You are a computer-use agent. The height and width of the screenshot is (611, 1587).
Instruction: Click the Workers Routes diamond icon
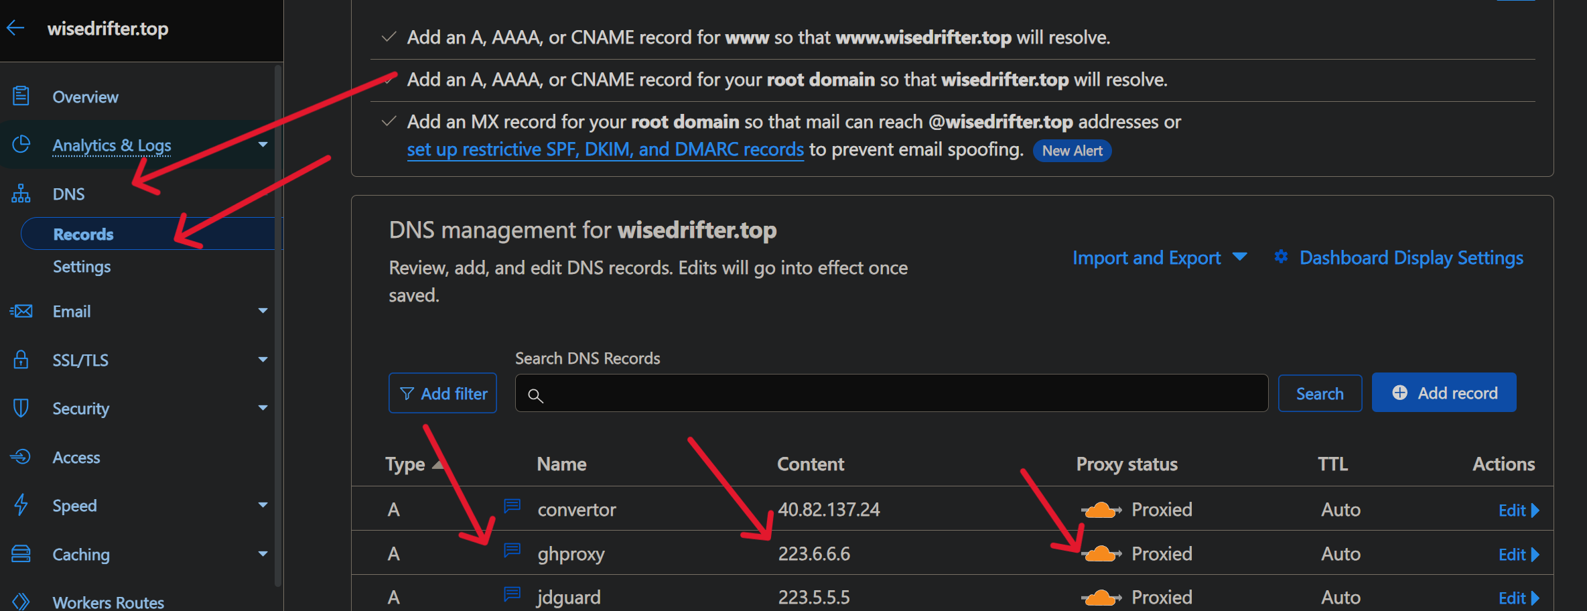pyautogui.click(x=21, y=601)
